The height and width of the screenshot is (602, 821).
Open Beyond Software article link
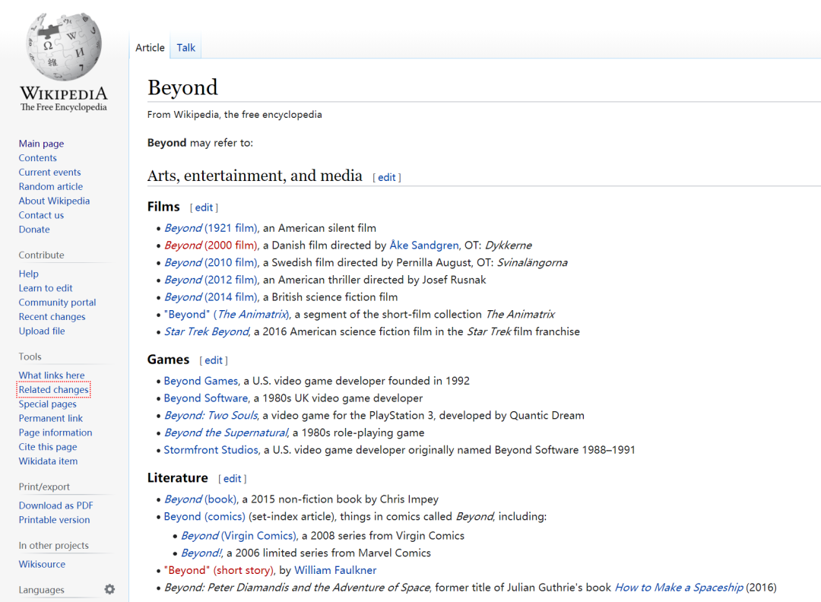click(x=206, y=398)
